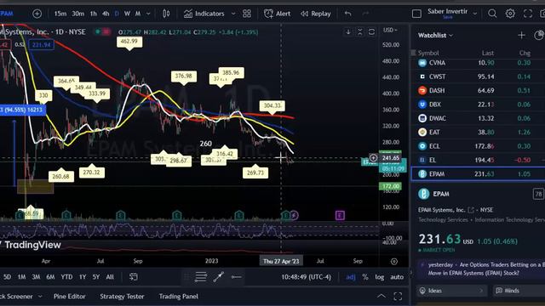Open the chart type candles icon

coord(166,14)
